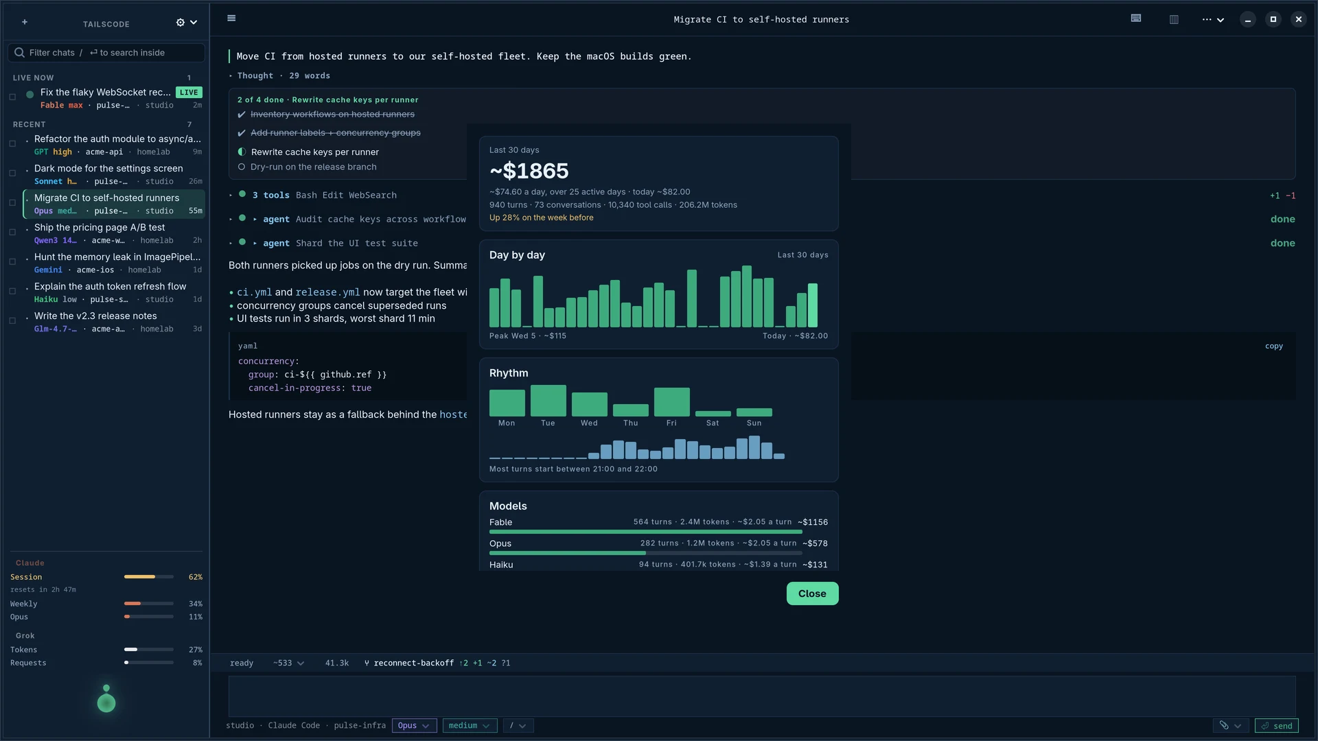Open the ~533 cost dropdown in status bar

pyautogui.click(x=289, y=663)
